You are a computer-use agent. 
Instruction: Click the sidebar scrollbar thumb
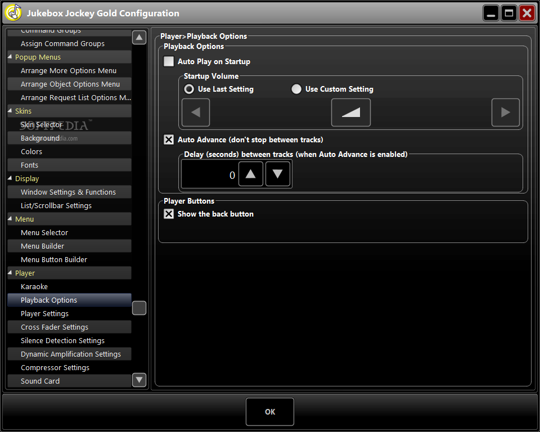(139, 308)
